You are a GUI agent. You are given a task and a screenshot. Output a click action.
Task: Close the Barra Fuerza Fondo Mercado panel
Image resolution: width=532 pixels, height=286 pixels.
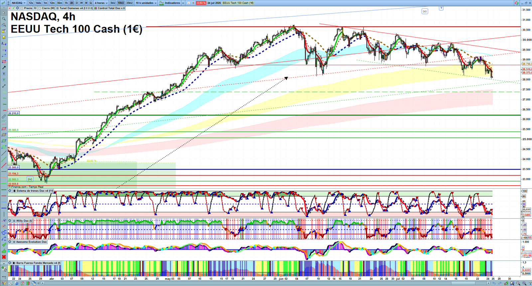[x=10, y=263]
